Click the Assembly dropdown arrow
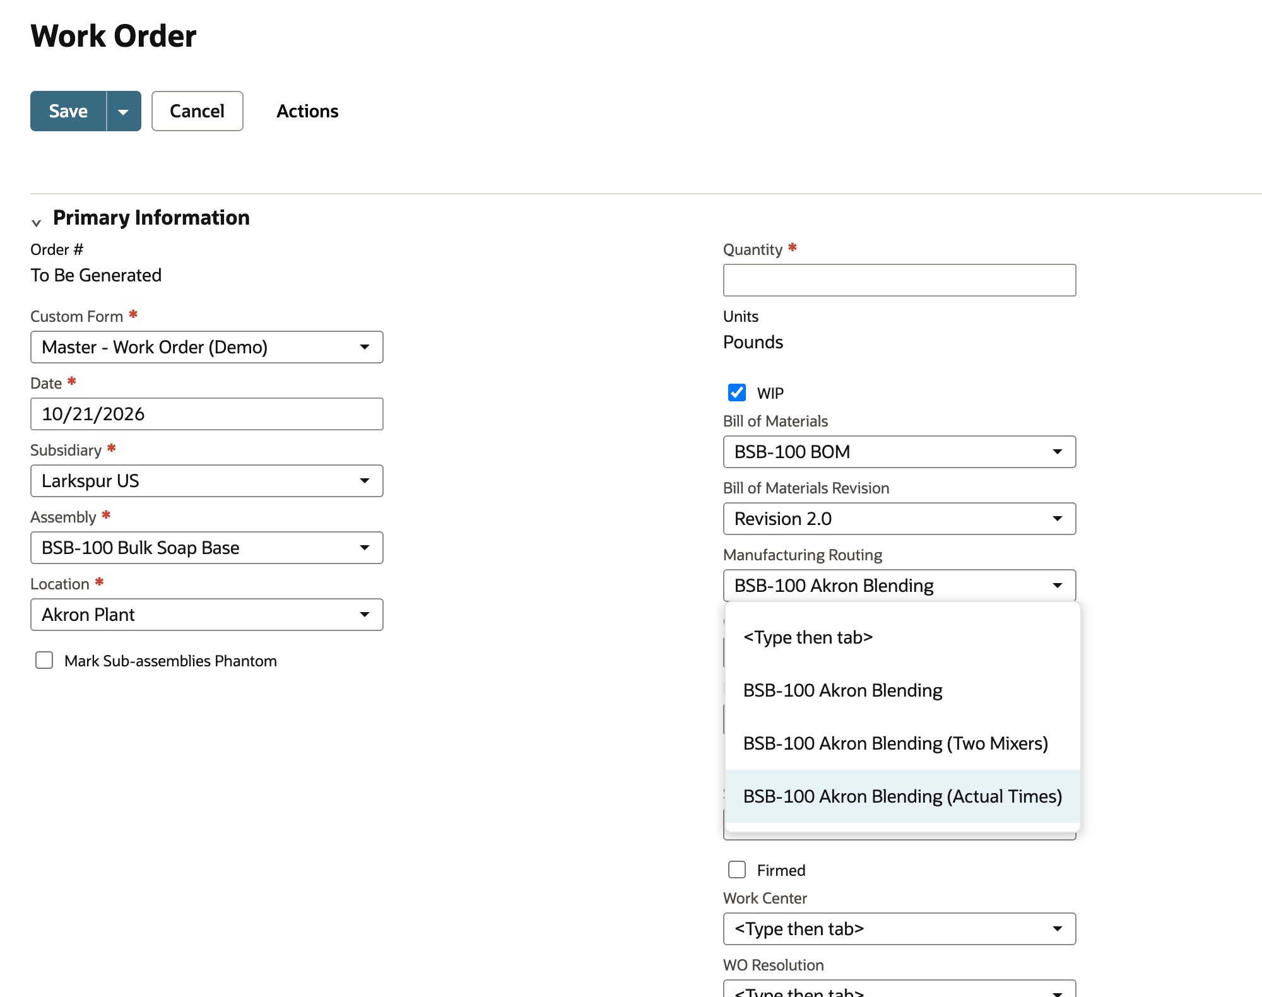1262x997 pixels. [x=364, y=548]
